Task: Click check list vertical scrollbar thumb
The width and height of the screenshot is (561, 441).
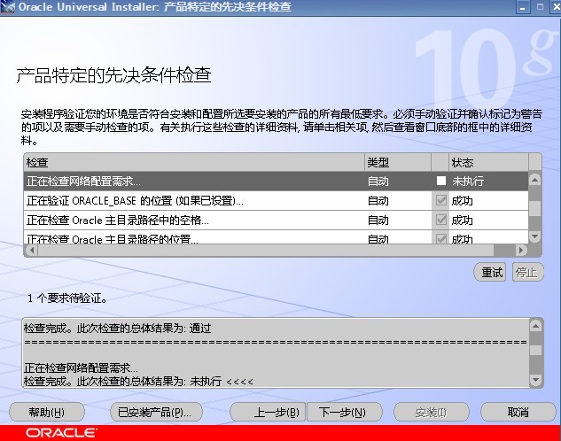Action: click(534, 208)
